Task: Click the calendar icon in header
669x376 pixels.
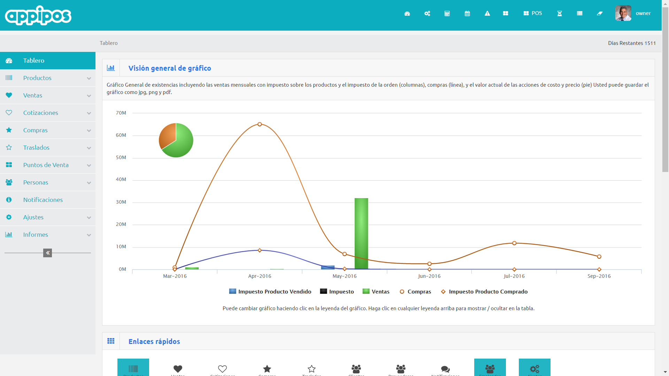Action: click(x=467, y=14)
